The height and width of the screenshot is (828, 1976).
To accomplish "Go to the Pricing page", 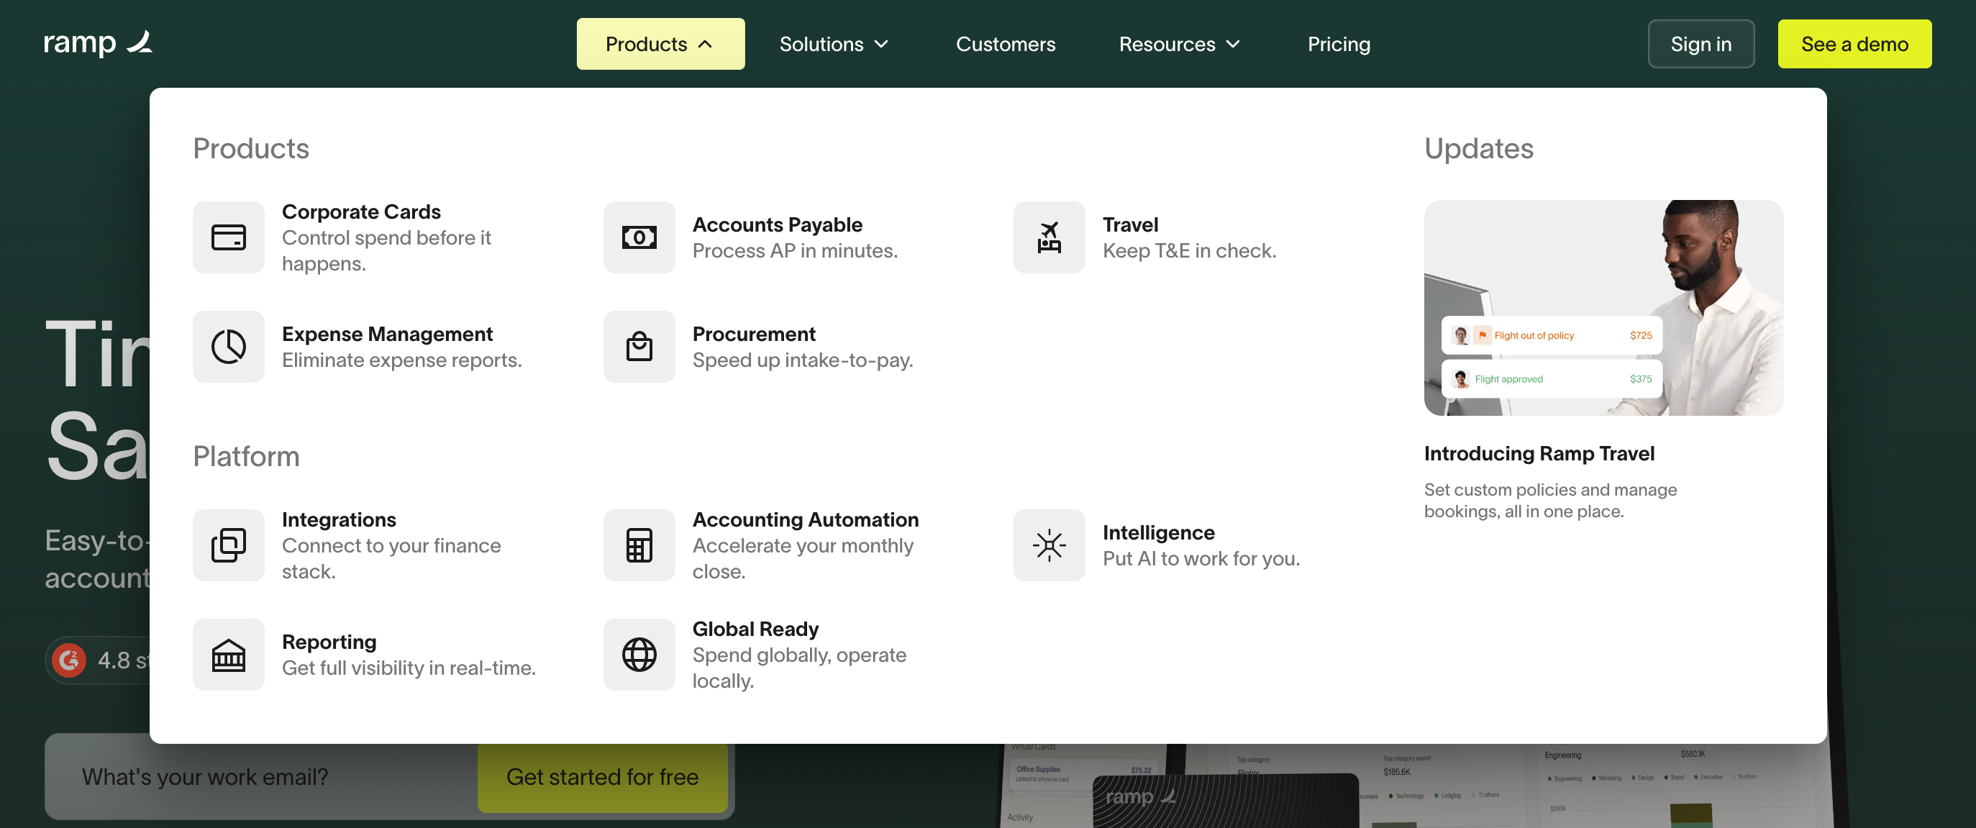I will tap(1338, 44).
